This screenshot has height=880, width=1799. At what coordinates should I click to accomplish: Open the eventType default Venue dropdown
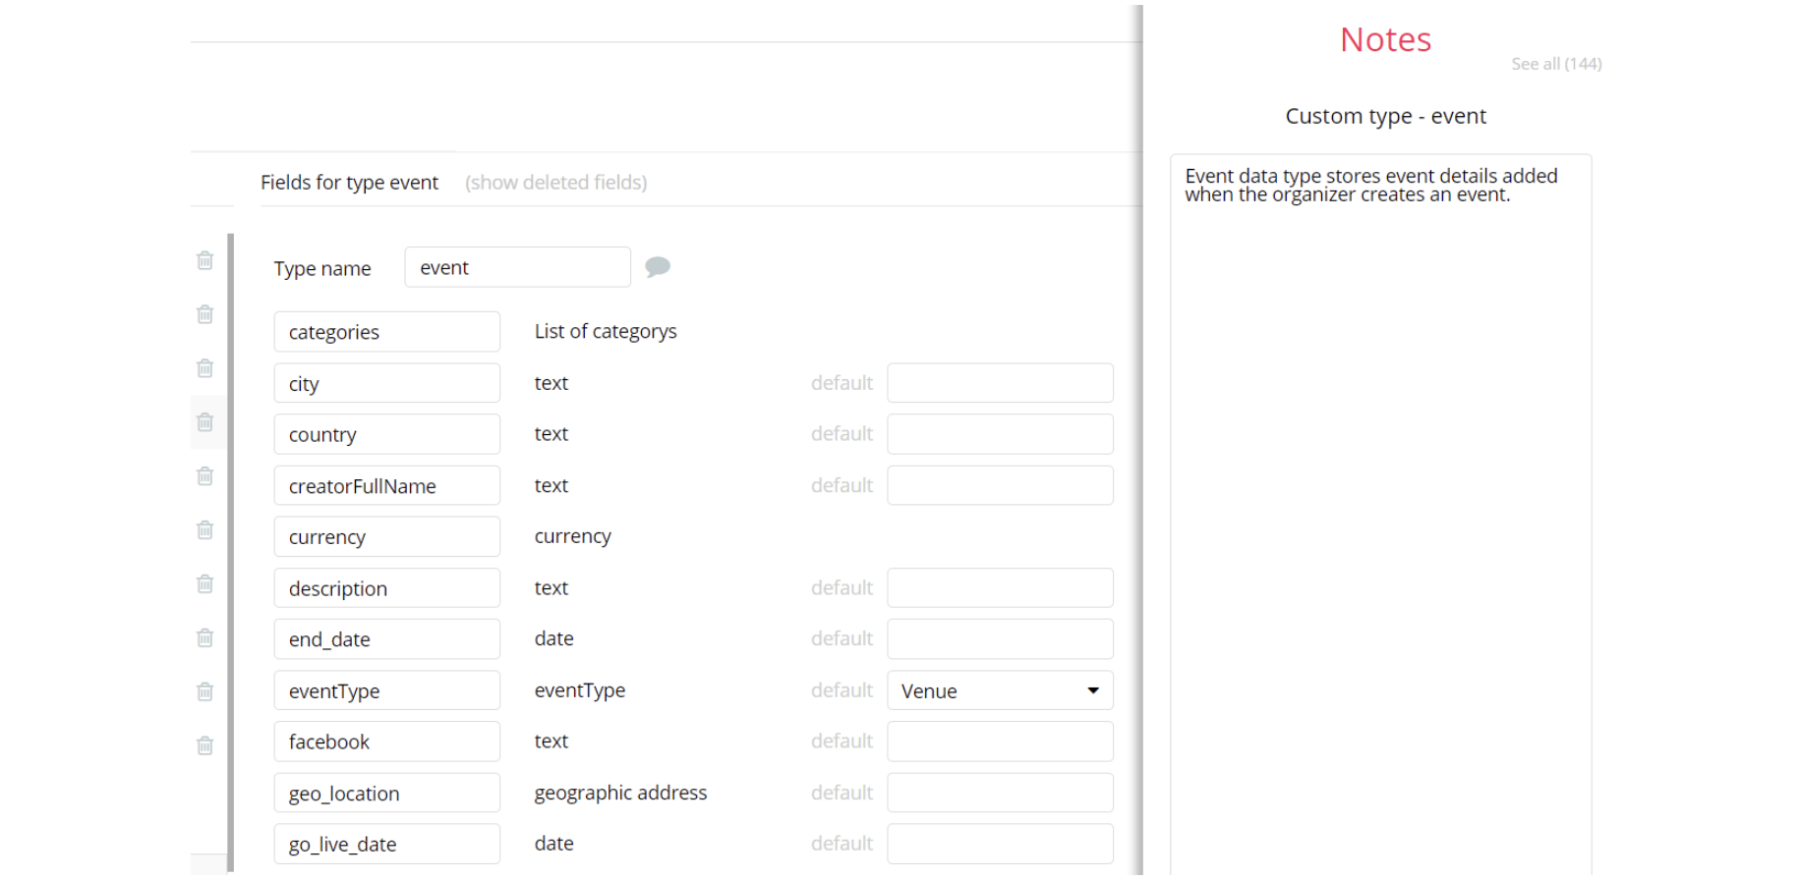pos(1000,690)
